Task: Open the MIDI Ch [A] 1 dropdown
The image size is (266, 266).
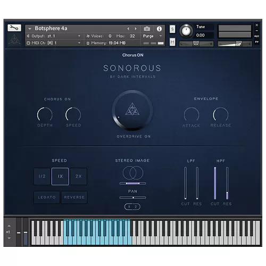Action: tap(54, 43)
